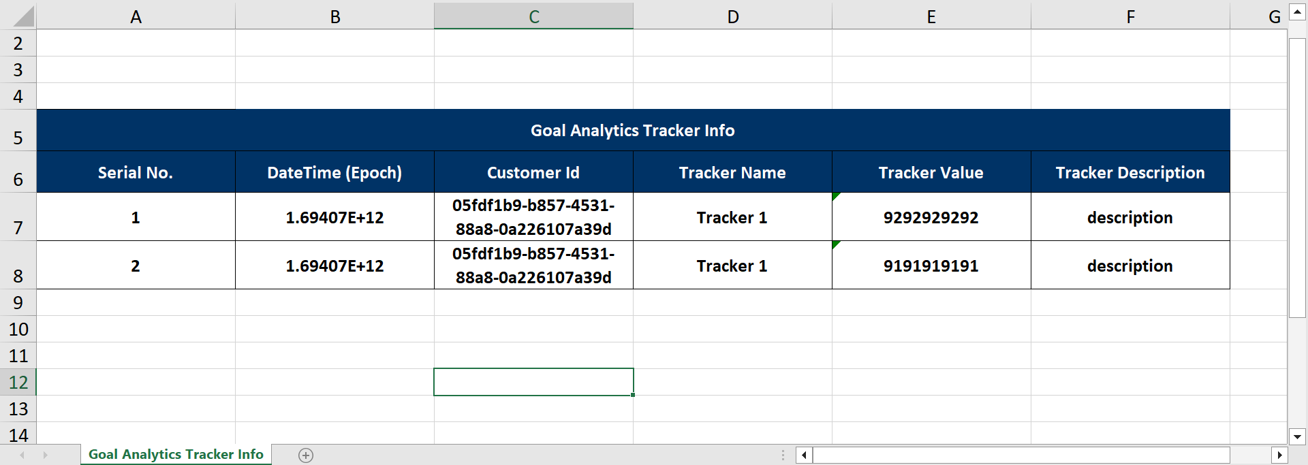Add a new sheet with plus icon
1308x465 pixels.
(x=306, y=455)
